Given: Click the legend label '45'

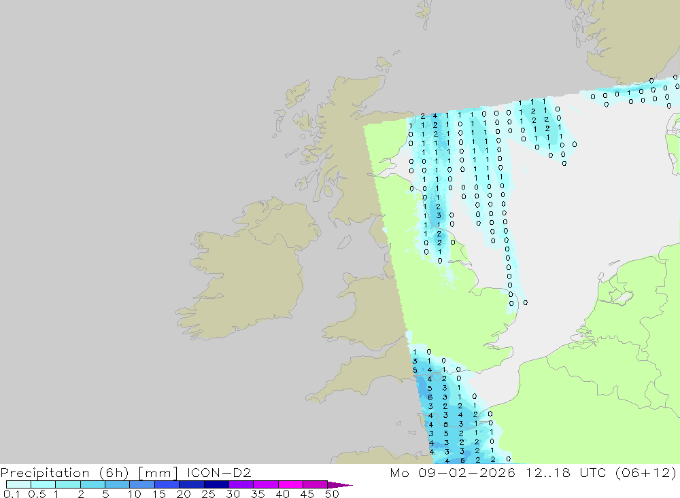Looking at the screenshot, I should click(x=307, y=494).
